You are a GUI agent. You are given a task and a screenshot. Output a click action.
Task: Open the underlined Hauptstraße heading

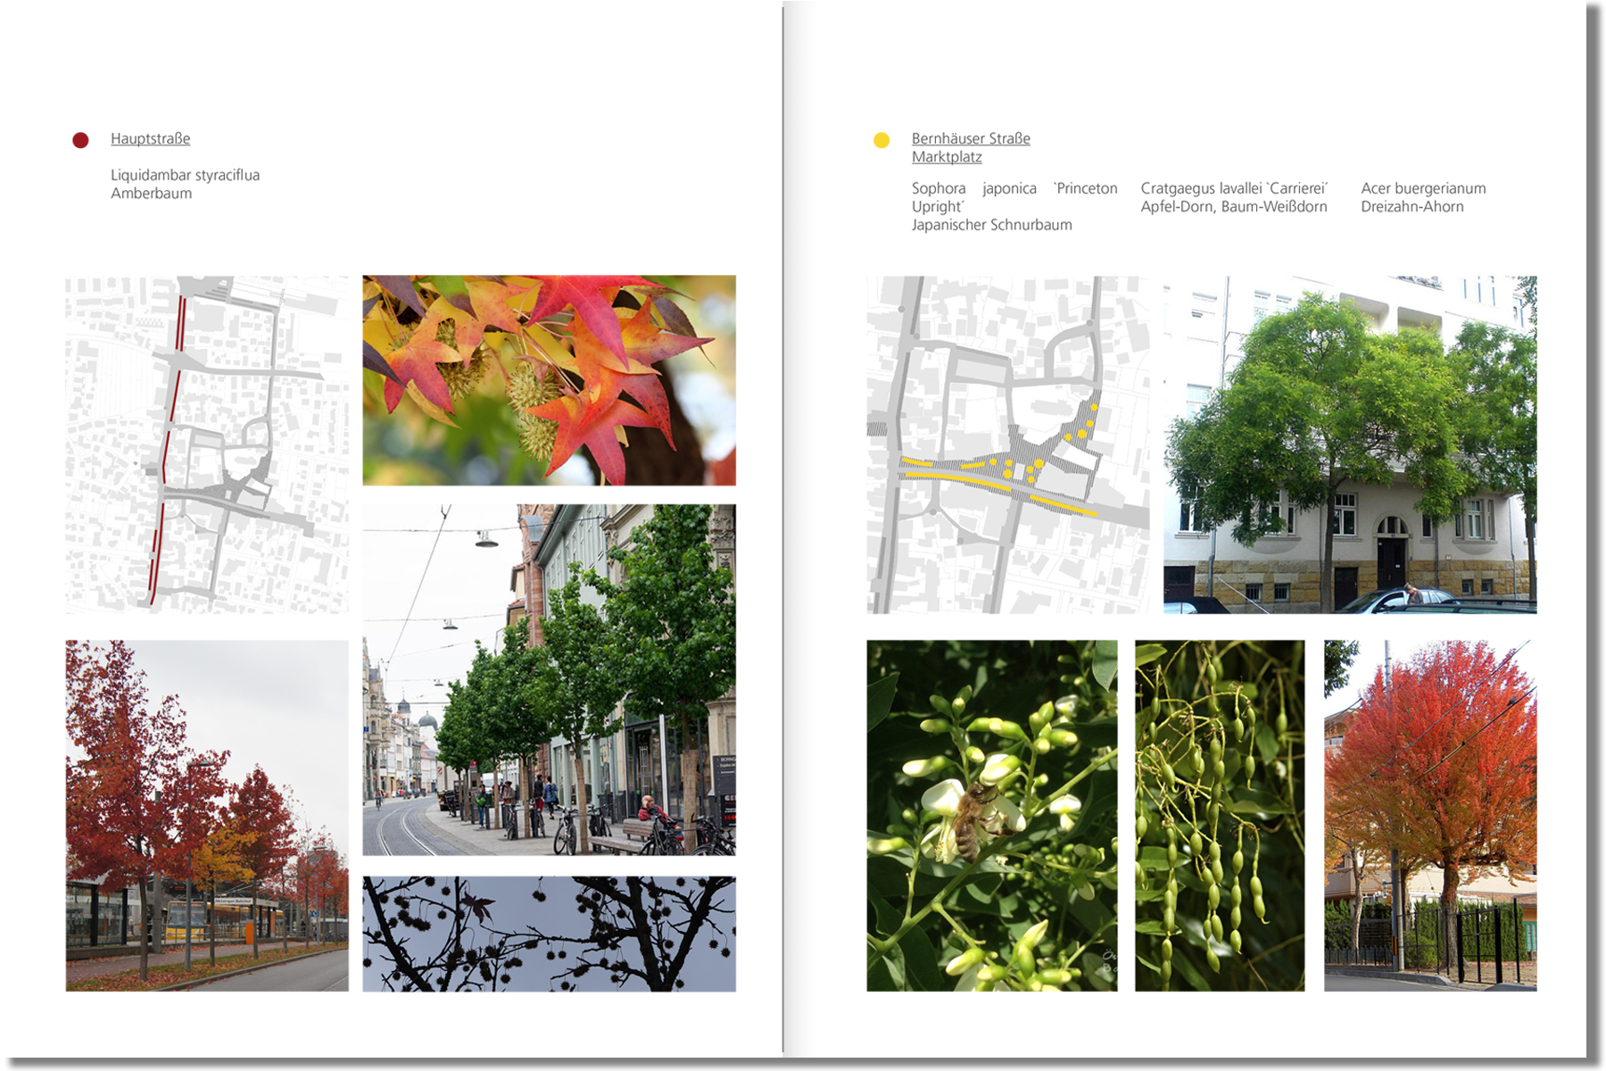click(150, 138)
